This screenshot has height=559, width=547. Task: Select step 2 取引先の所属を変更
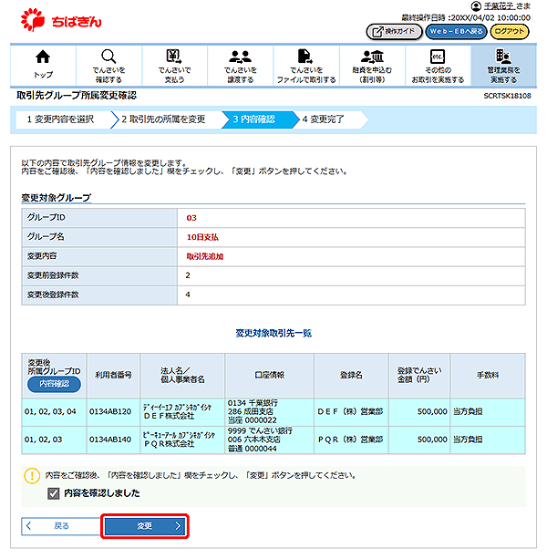[164, 119]
